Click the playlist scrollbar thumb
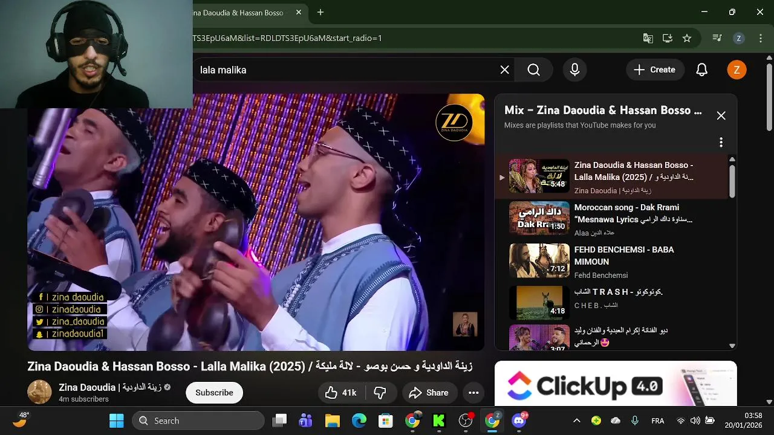Screen dimensions: 774x435 [x=732, y=180]
